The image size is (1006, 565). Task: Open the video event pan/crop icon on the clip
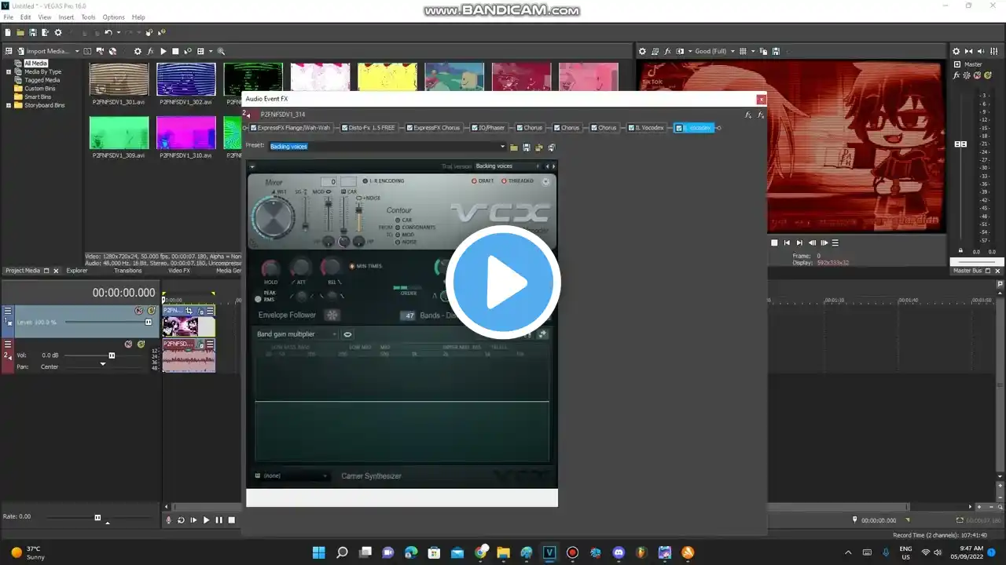189,311
